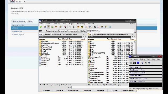Click CamStudio screen annotations icon
Screen dimensions: 168x94
pyautogui.click(x=149, y=63)
